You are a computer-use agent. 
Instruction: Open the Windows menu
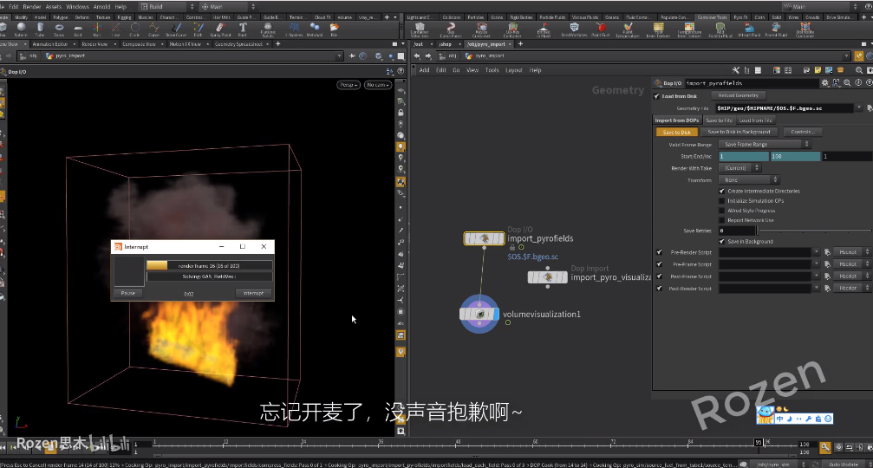point(77,7)
